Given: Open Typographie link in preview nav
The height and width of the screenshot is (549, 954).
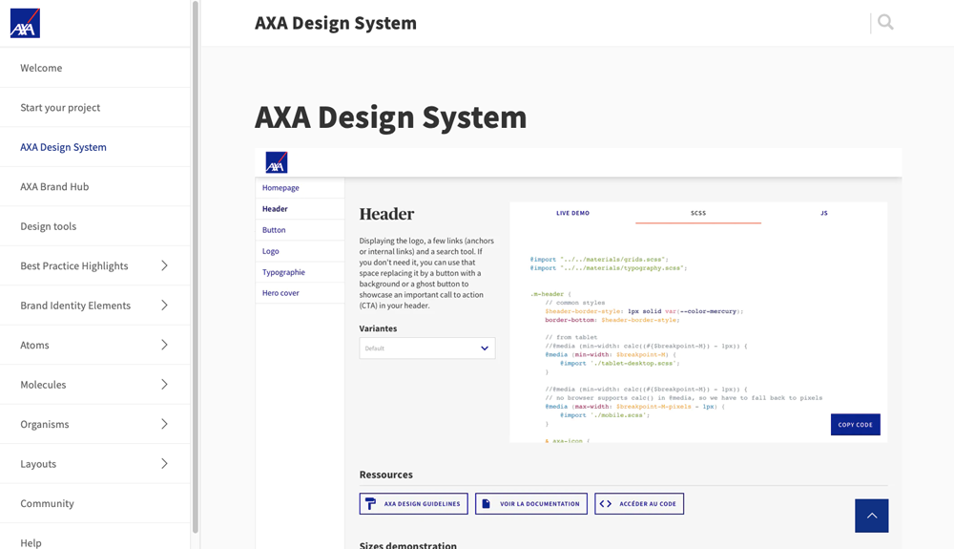Looking at the screenshot, I should (x=283, y=272).
